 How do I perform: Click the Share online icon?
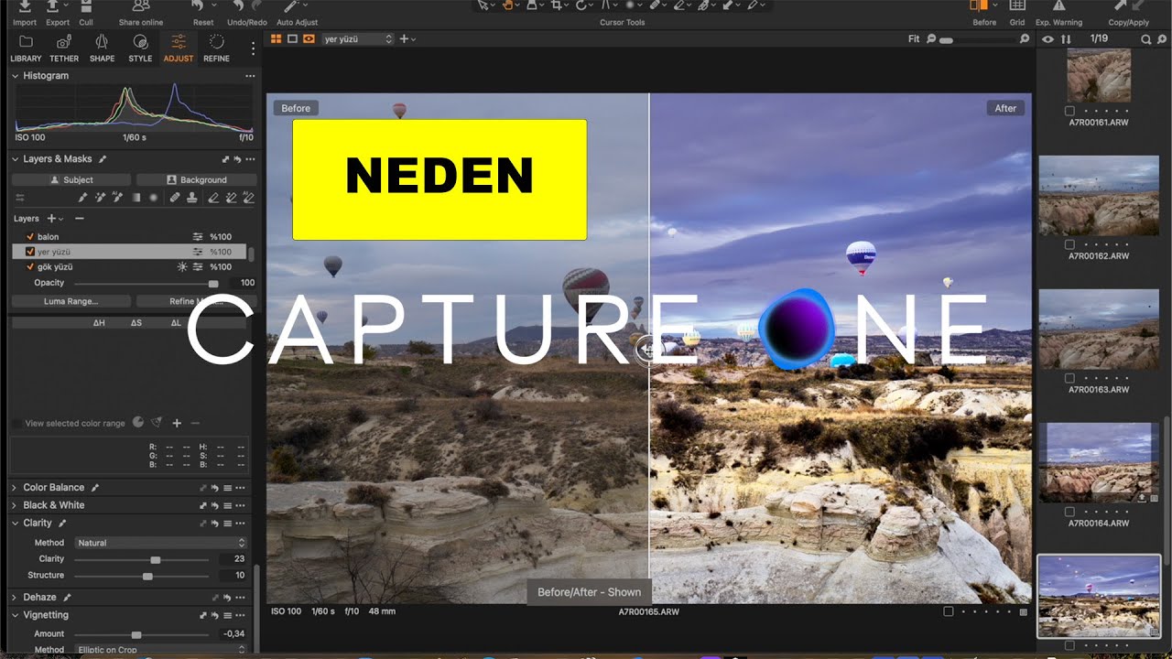(141, 7)
